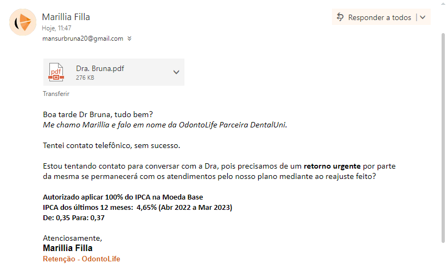Click the PDF file icon of the attachment

(x=56, y=72)
